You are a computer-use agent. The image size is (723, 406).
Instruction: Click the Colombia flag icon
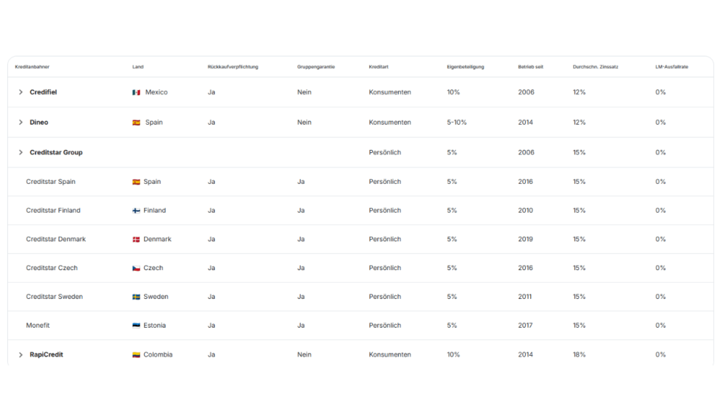pyautogui.click(x=136, y=355)
